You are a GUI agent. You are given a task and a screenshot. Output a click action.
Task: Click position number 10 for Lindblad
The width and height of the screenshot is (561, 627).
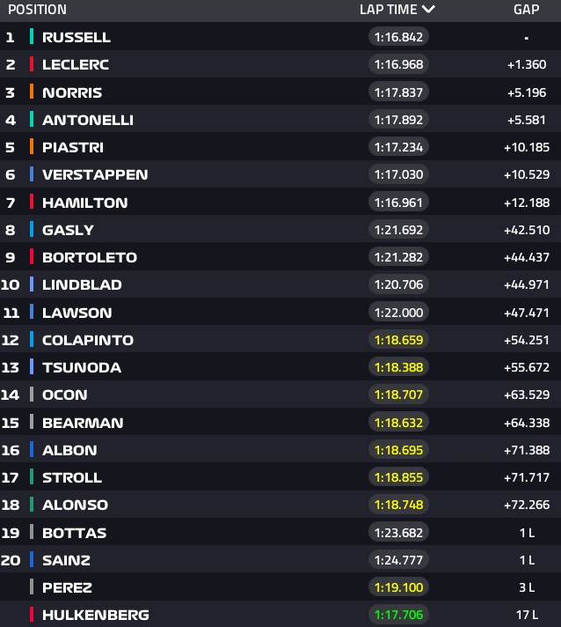tap(10, 284)
